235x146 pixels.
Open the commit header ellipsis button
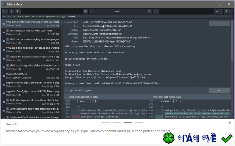tap(219, 23)
